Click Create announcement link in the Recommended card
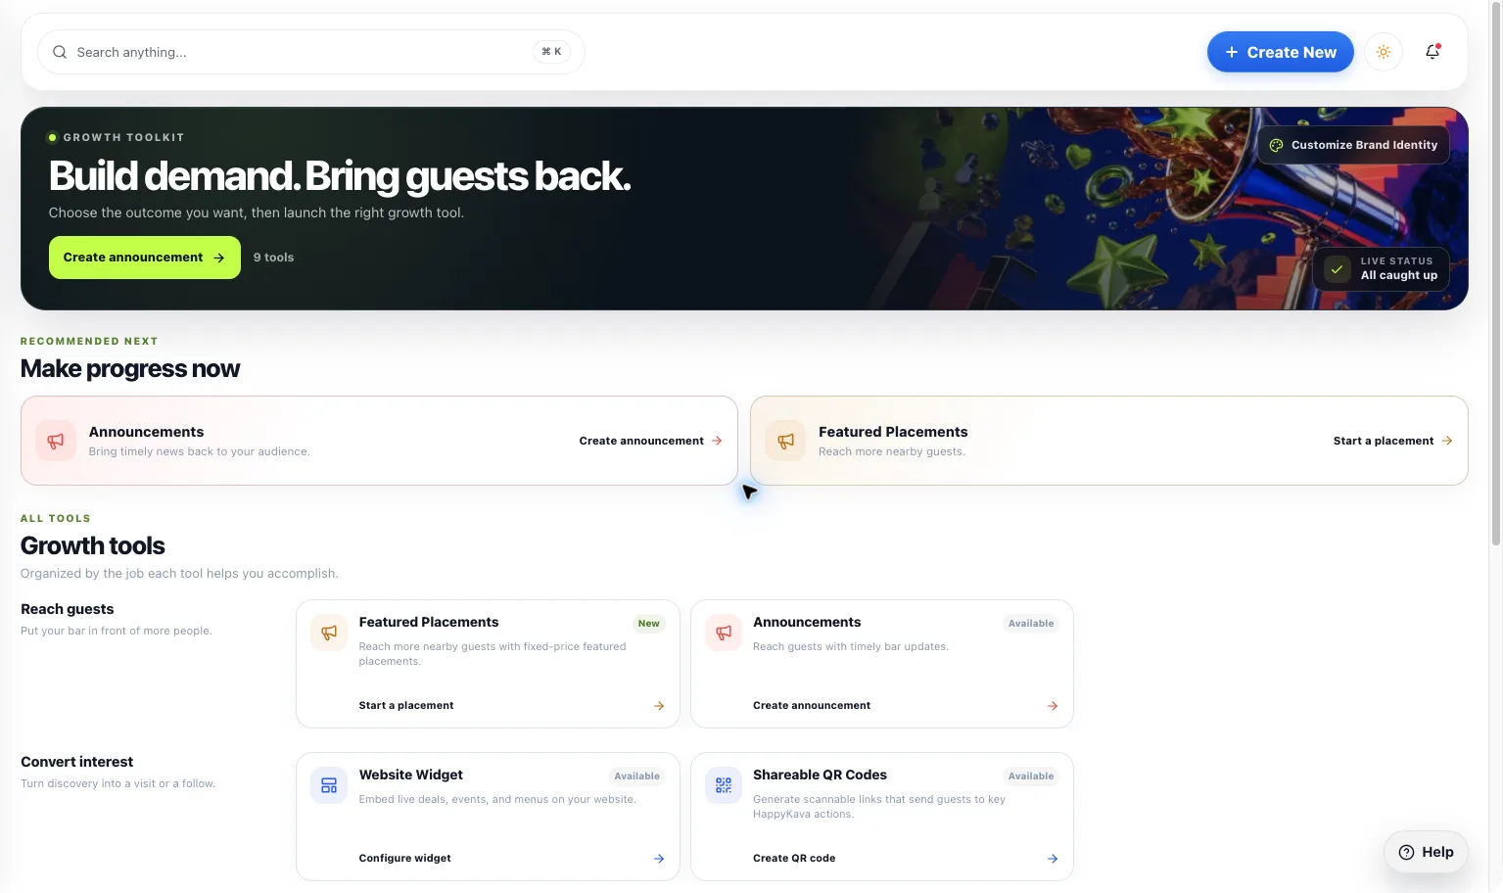 (650, 441)
